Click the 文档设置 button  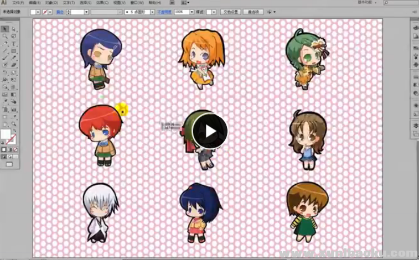pyautogui.click(x=230, y=12)
